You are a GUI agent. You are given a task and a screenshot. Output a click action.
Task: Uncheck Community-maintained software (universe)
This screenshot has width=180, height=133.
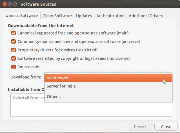[14, 42]
